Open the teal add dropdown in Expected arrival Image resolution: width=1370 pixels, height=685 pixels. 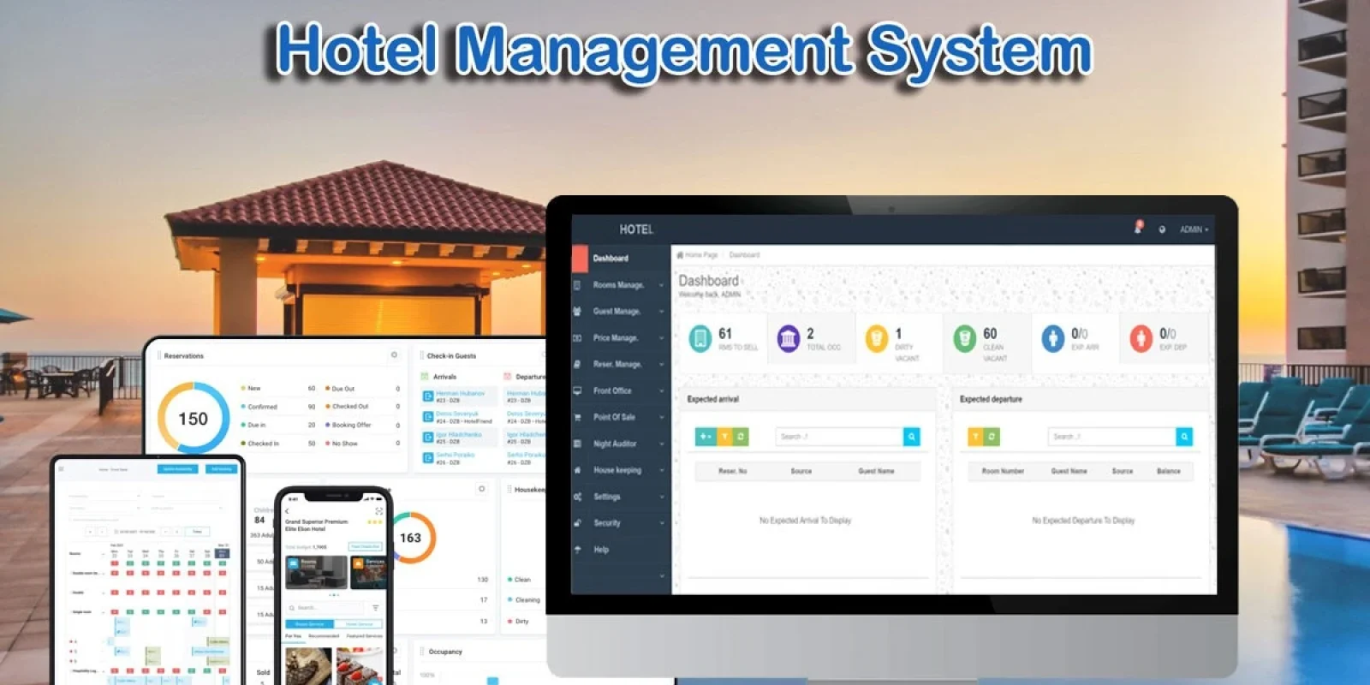click(x=705, y=437)
